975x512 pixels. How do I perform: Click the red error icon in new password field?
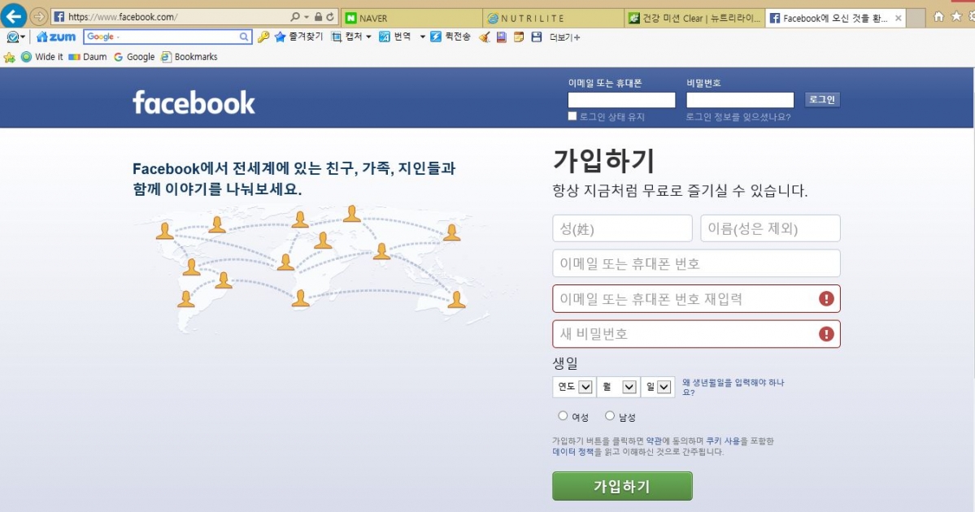point(825,334)
